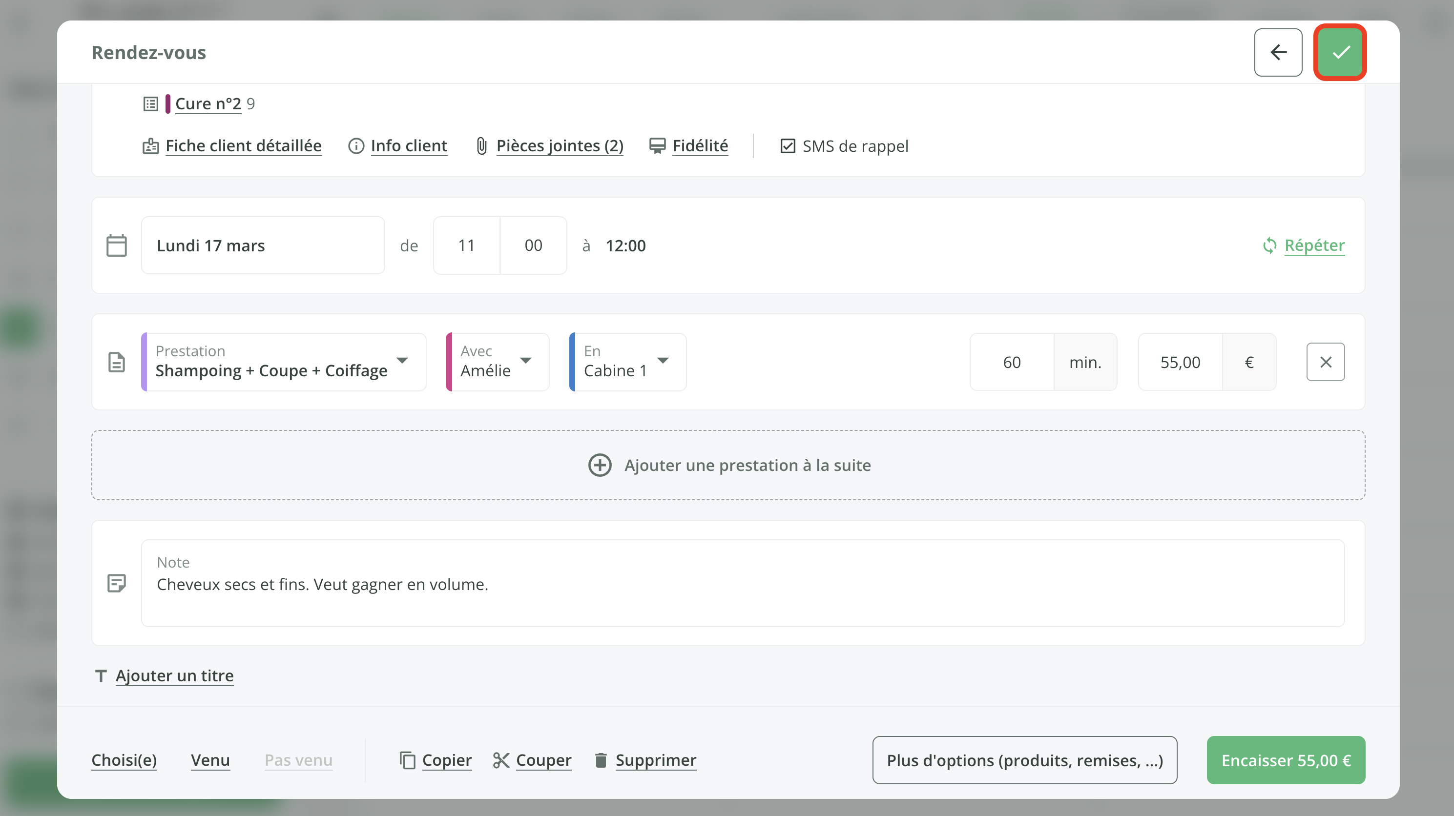Mark the client as Venu
Screen dimensions: 1454x816
pyautogui.click(x=210, y=759)
